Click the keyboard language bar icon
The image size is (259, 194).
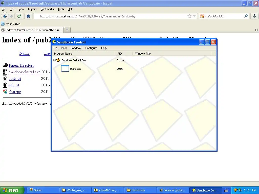point(226,190)
